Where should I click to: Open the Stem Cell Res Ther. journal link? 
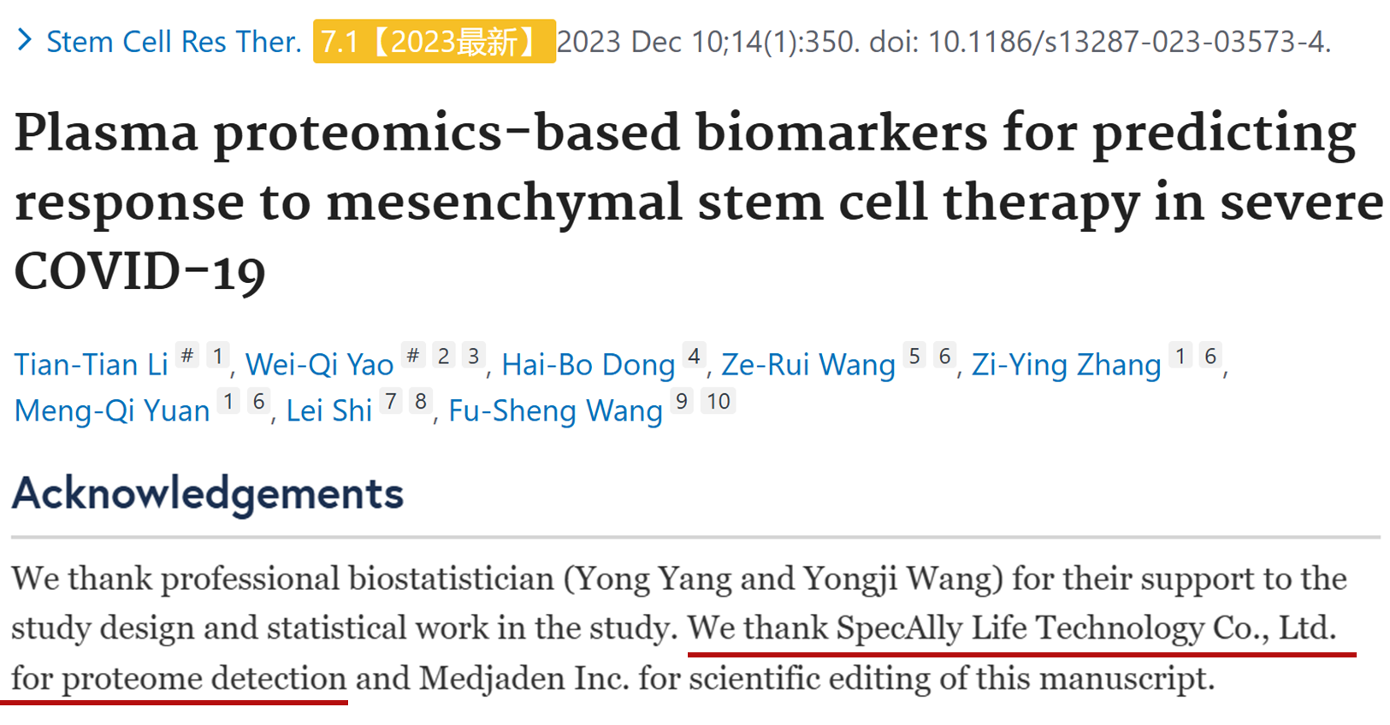tap(174, 41)
